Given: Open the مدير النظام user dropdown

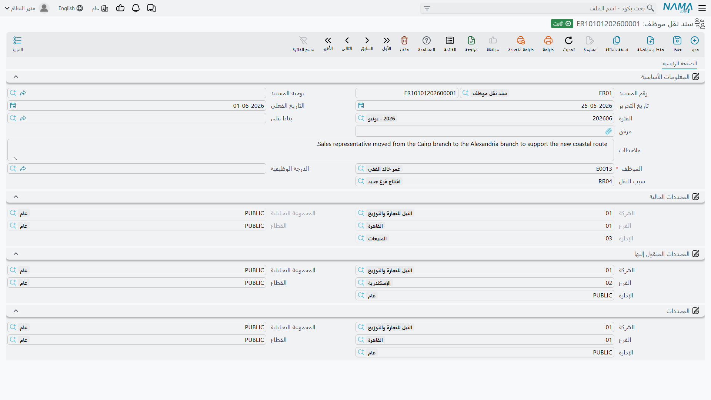Looking at the screenshot, I should click(26, 8).
